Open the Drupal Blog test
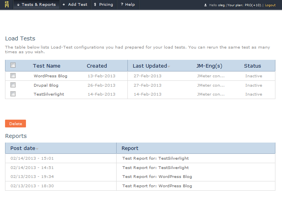This screenshot has width=282, height=202. click(46, 85)
